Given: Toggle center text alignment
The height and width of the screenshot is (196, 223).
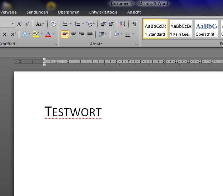Looking at the screenshot, I should pos(73,34).
